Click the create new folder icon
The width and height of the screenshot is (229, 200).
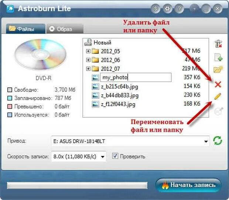pyautogui.click(x=218, y=69)
